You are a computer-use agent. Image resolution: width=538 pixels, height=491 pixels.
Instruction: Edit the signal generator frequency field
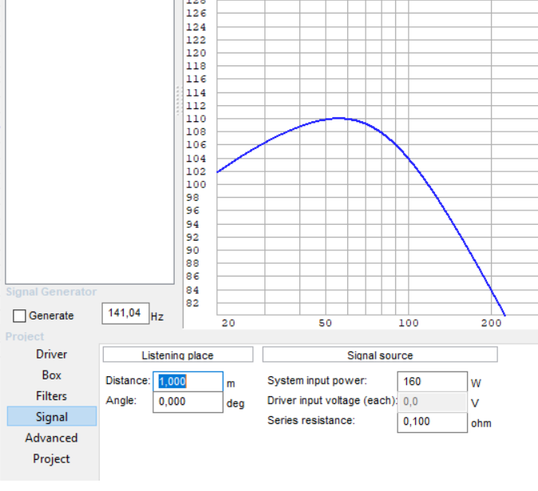tap(125, 313)
